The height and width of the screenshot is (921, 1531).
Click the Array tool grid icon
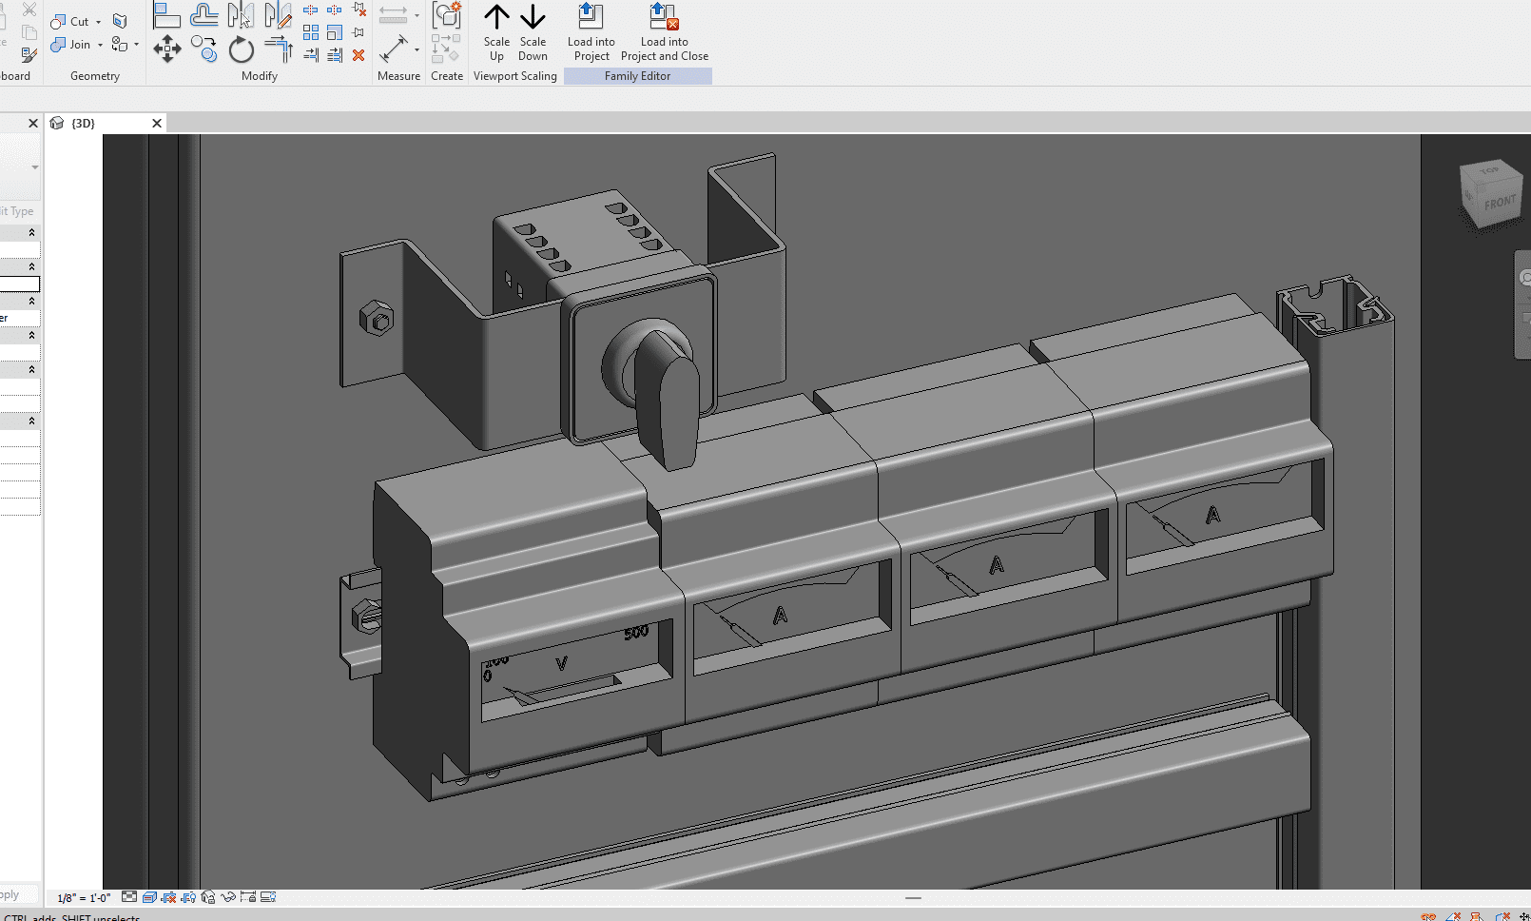(x=311, y=32)
